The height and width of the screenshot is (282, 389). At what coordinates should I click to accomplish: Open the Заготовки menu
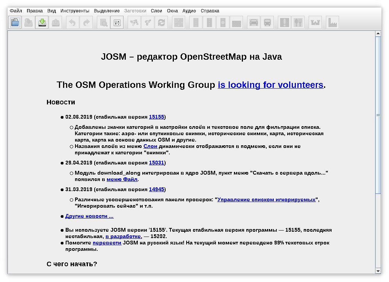pos(135,11)
